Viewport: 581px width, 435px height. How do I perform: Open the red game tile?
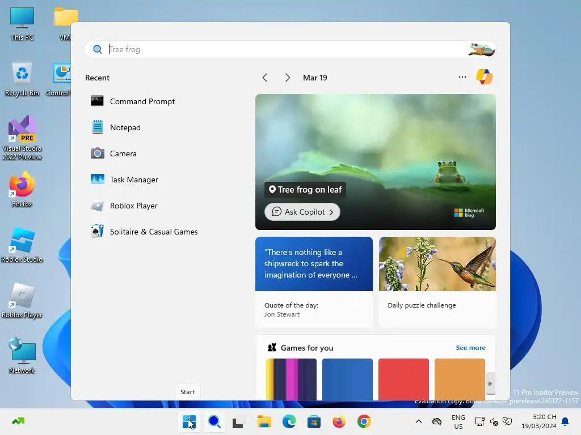[x=403, y=379]
